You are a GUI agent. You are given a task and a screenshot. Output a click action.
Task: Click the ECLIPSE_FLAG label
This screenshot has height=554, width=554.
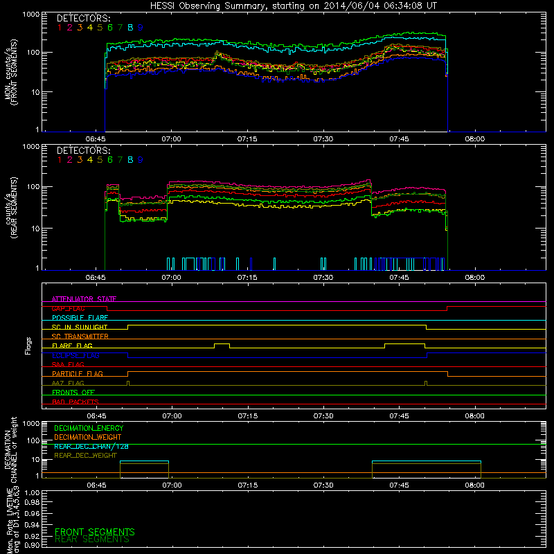pyautogui.click(x=75, y=355)
